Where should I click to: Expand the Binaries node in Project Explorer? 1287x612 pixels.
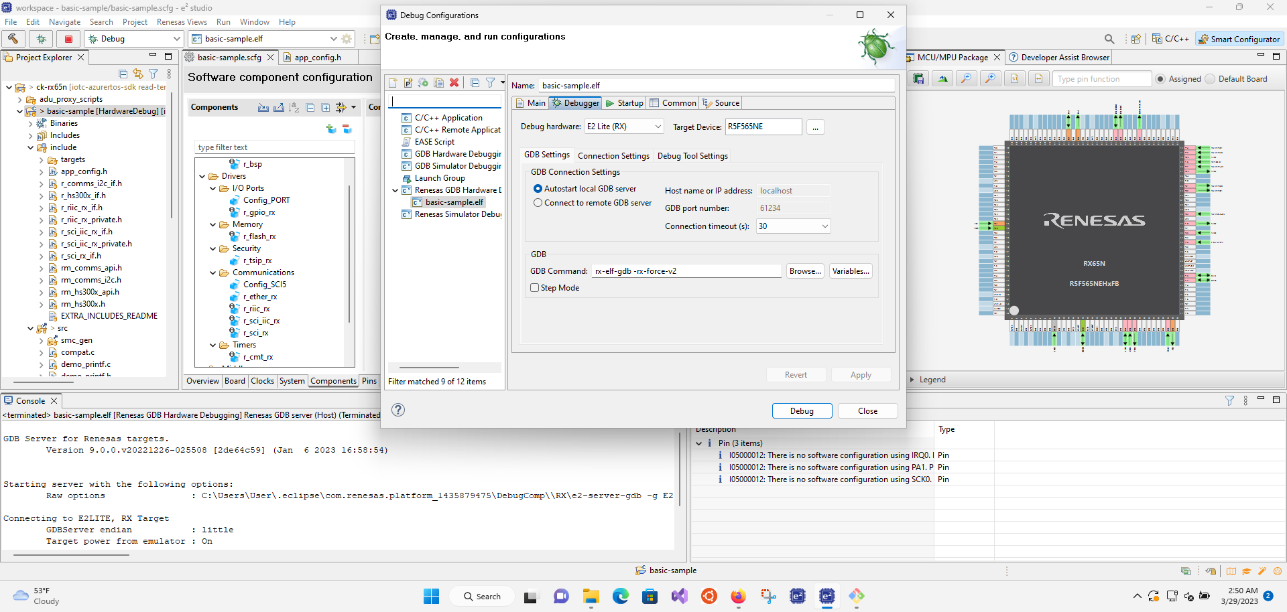[30, 123]
